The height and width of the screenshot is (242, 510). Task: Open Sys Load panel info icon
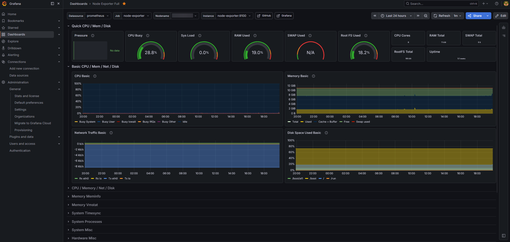click(200, 36)
